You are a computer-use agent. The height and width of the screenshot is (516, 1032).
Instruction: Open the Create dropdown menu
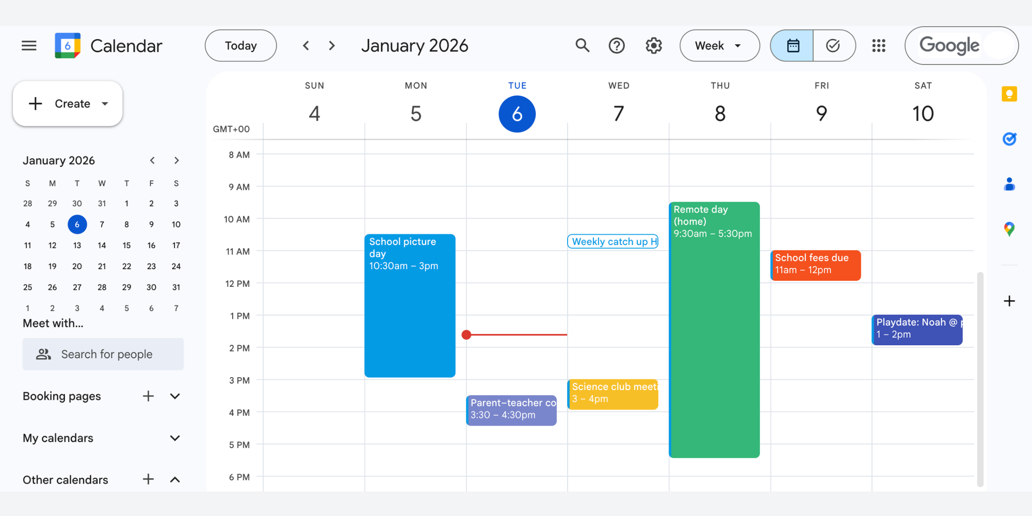(x=68, y=103)
